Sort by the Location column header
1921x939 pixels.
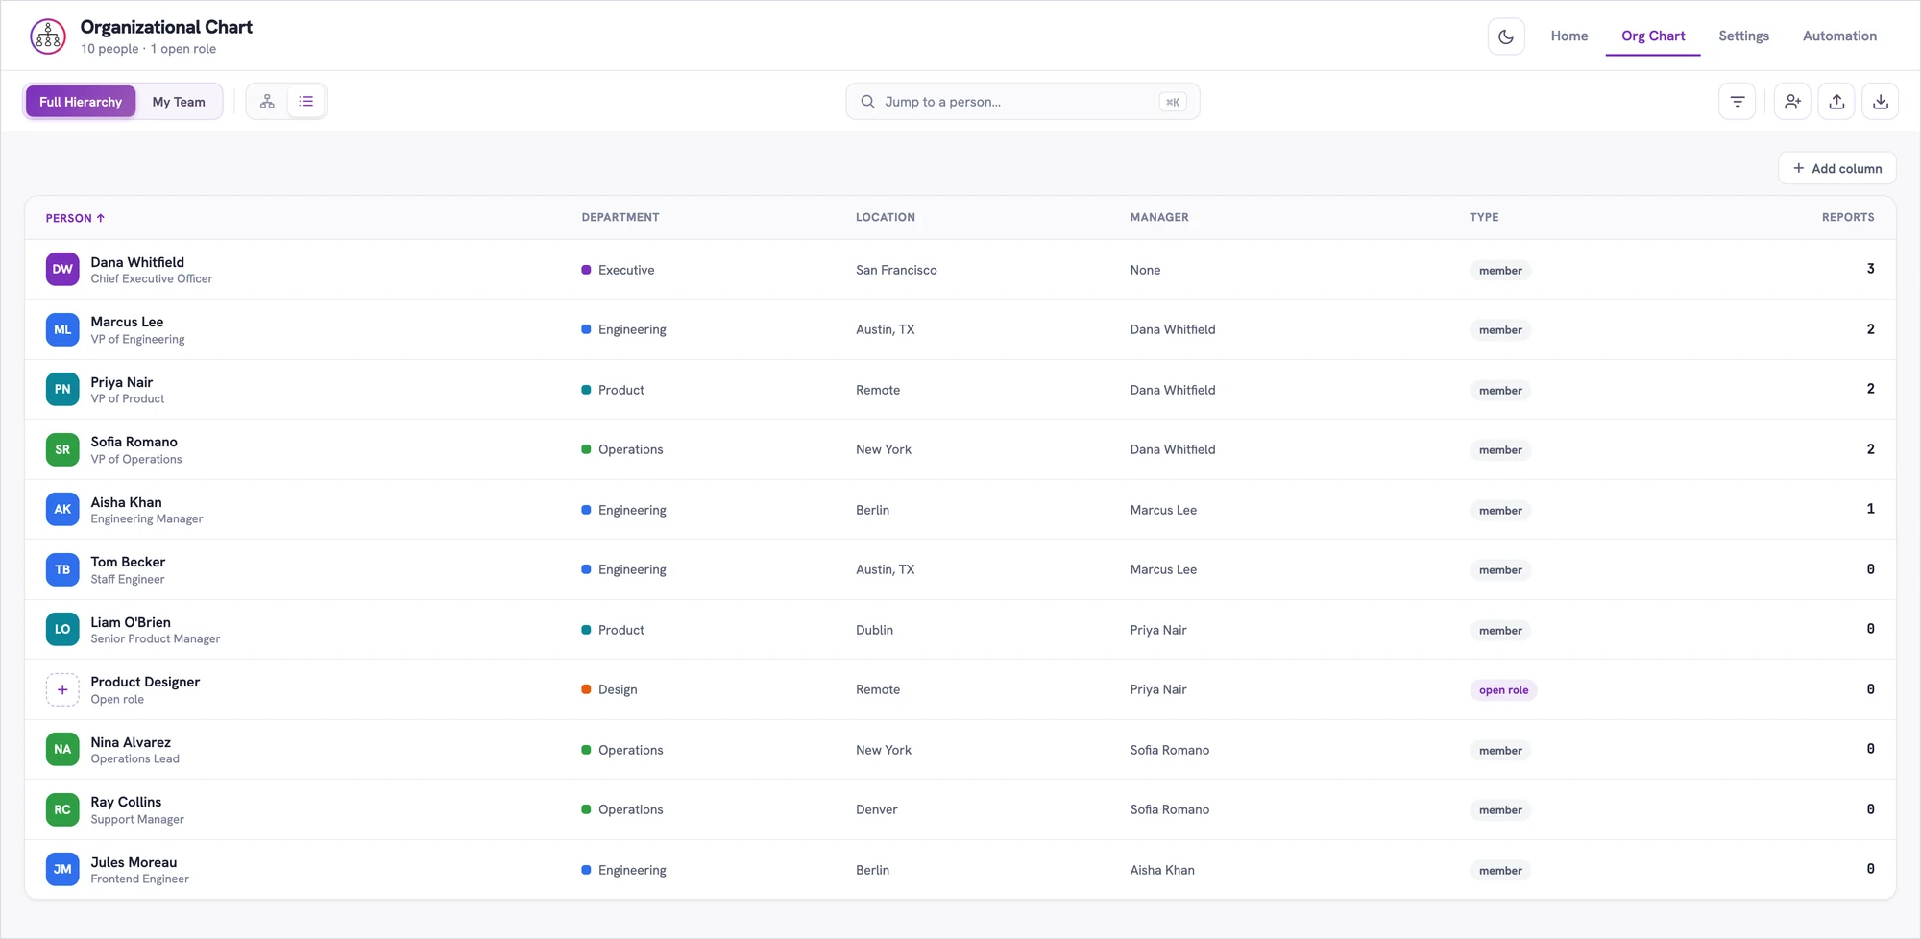pos(886,218)
